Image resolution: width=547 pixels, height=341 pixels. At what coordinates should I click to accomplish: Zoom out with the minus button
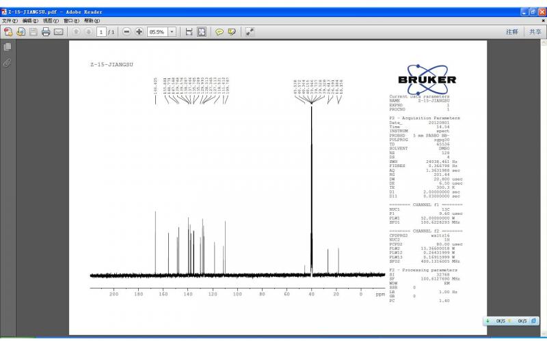tap(126, 32)
